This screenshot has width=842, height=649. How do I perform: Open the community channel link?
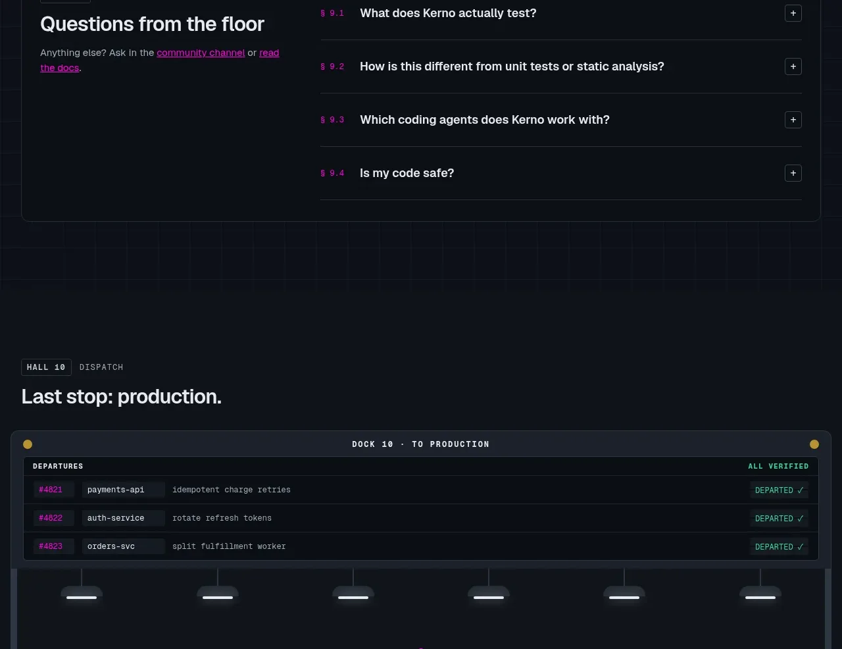[201, 53]
